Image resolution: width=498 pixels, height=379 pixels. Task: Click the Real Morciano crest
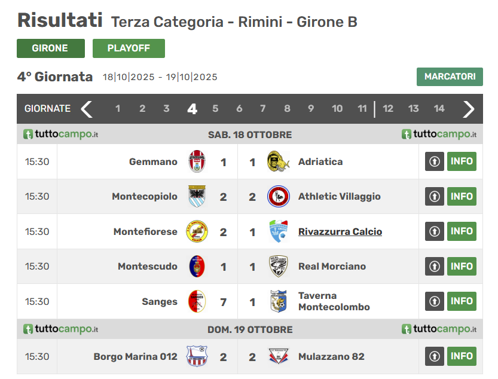[278, 266]
